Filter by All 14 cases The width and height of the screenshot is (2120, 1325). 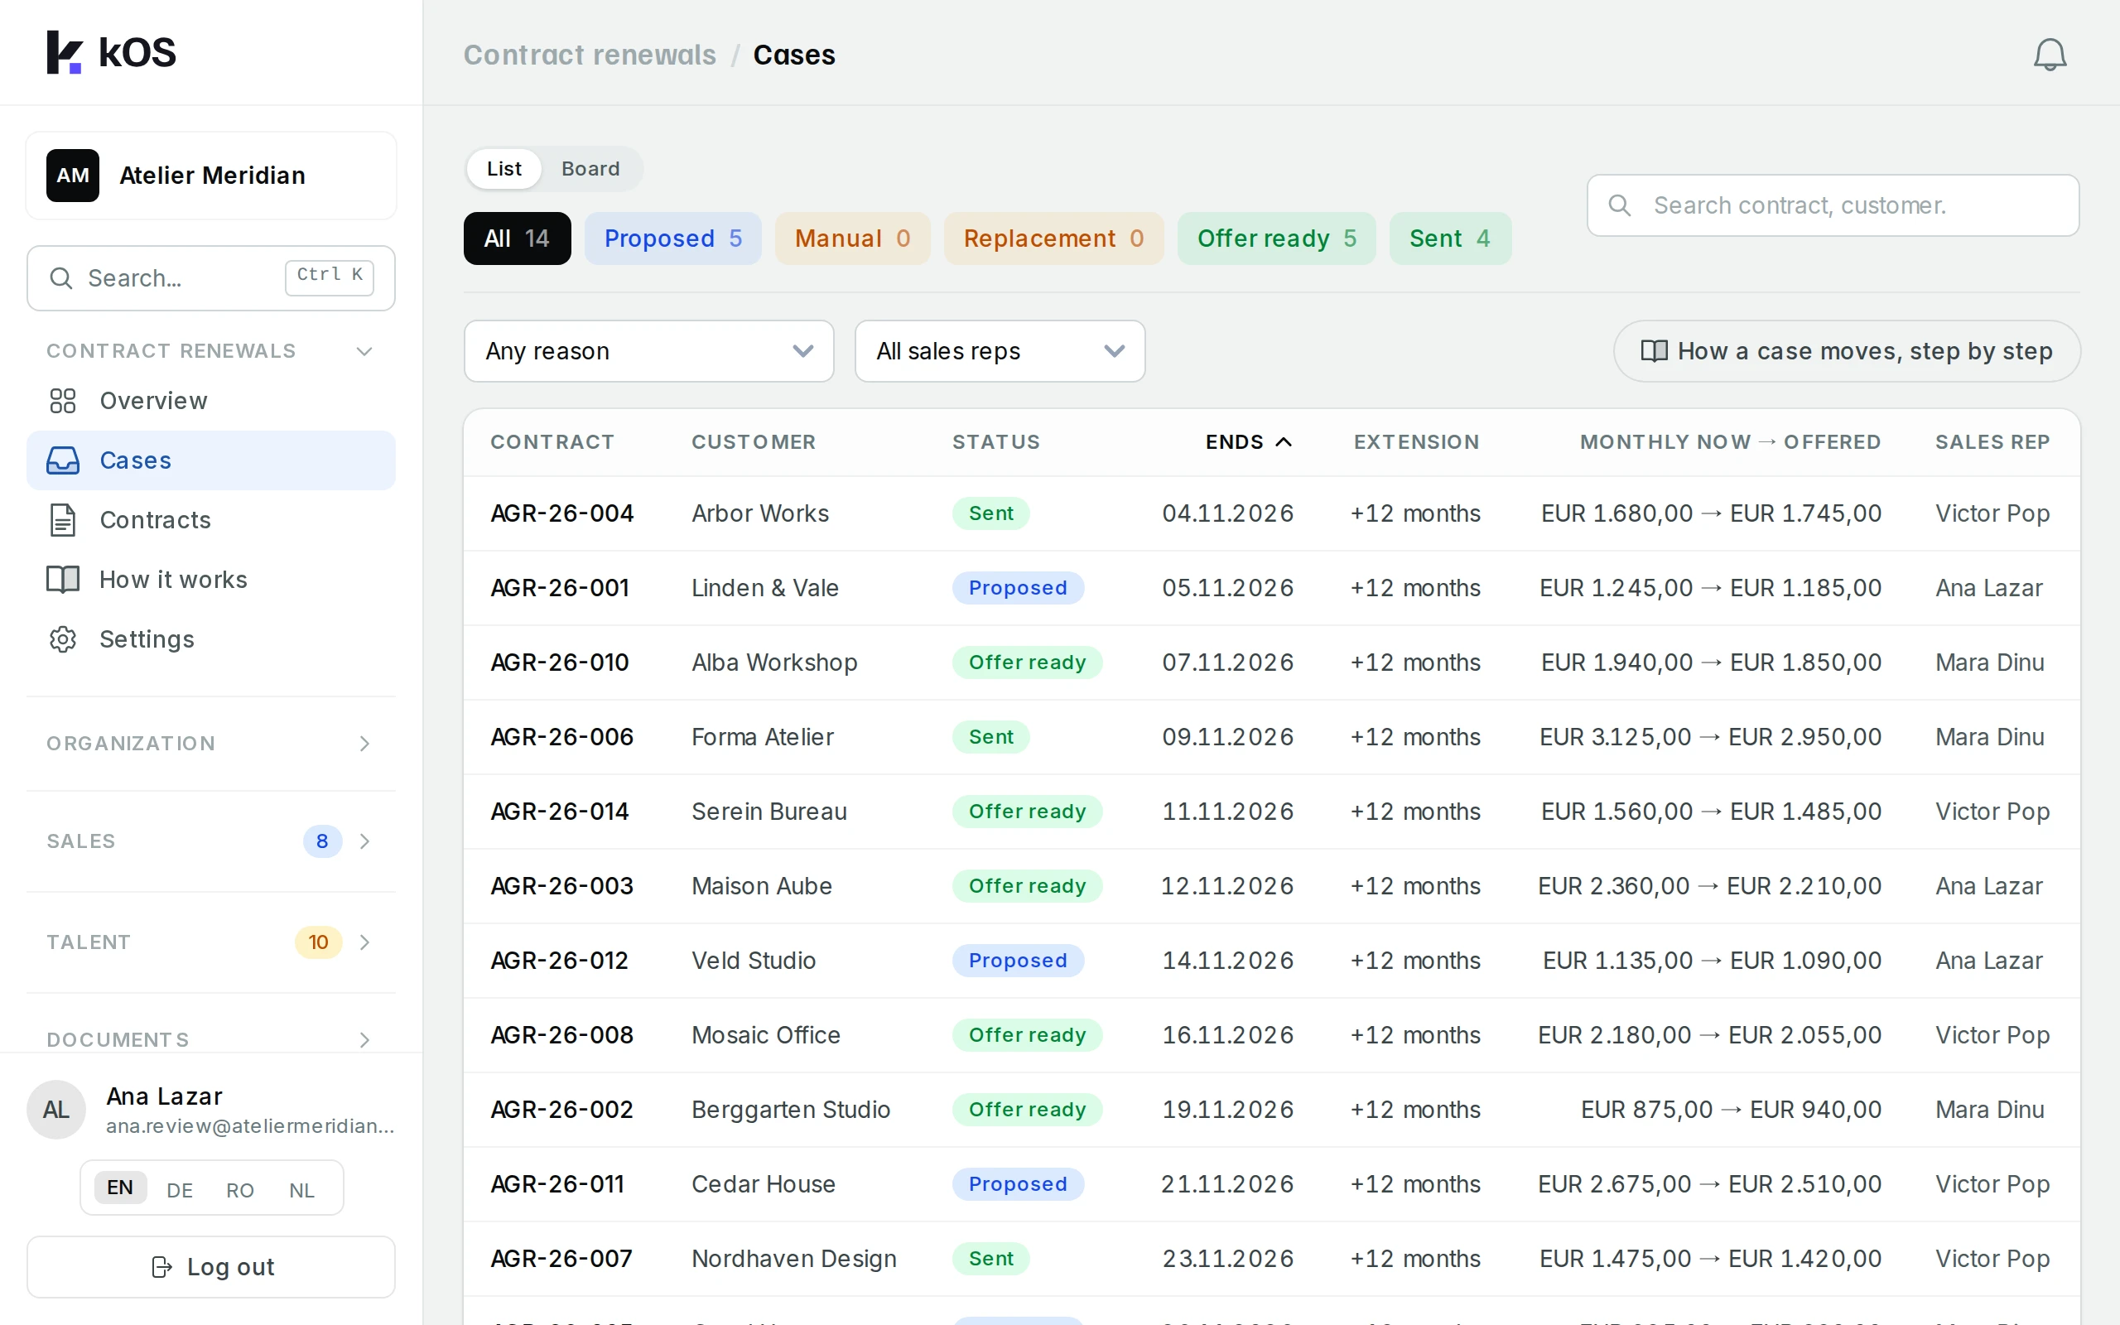517,238
